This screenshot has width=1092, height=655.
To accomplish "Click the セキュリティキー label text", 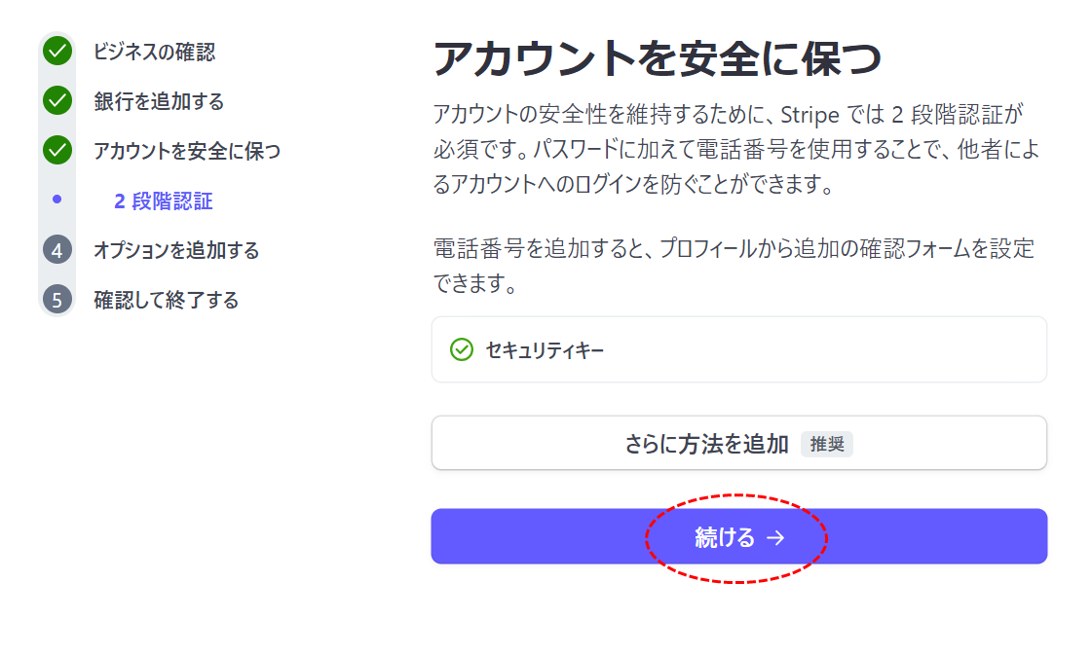I will (545, 350).
